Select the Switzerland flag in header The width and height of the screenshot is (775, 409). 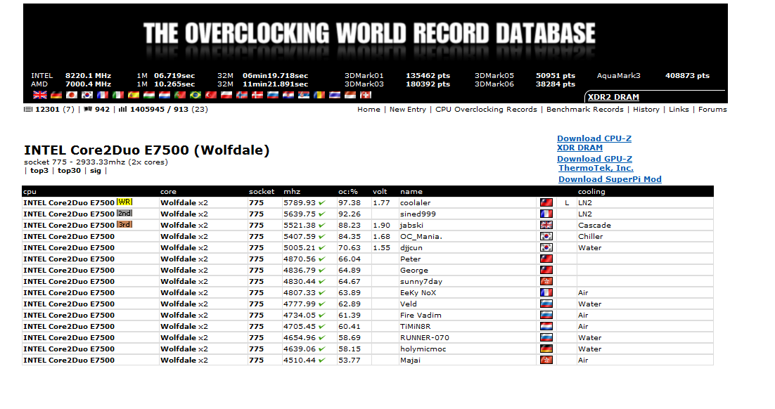[365, 95]
